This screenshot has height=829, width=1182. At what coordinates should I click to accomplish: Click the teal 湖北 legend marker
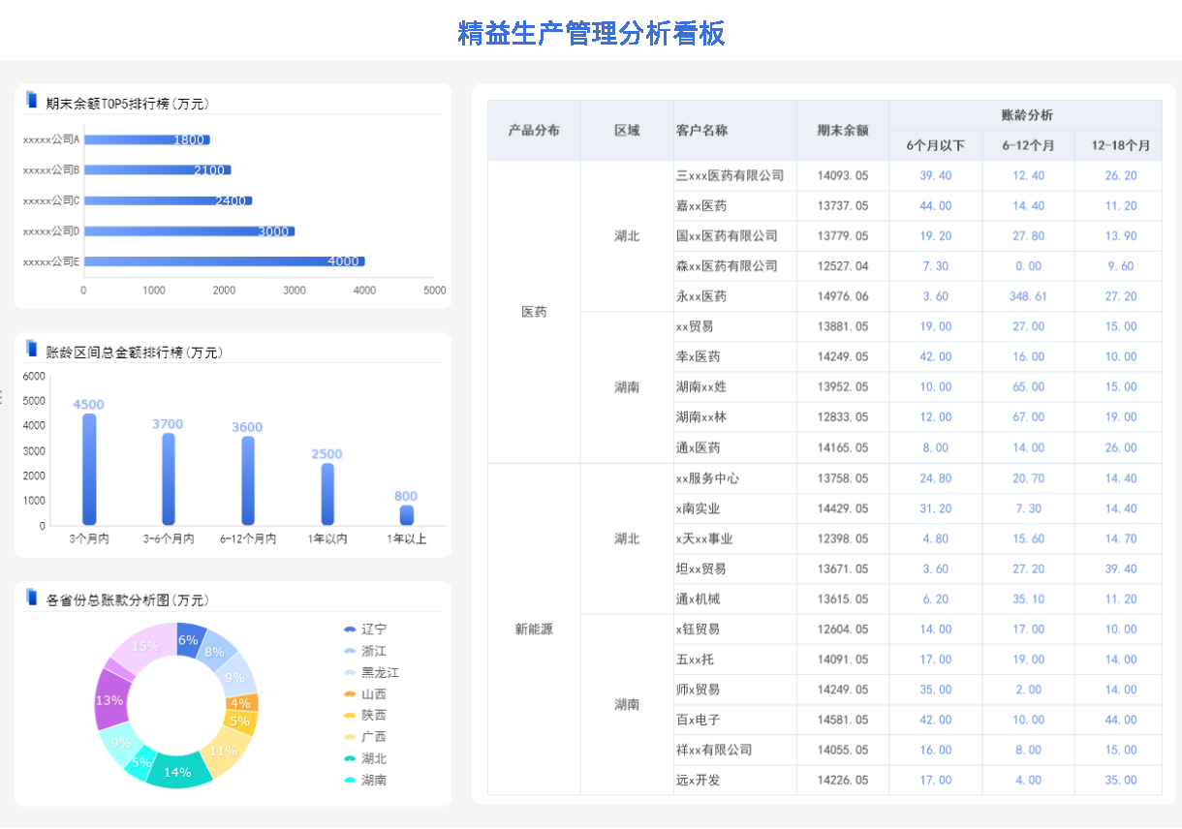(x=349, y=759)
